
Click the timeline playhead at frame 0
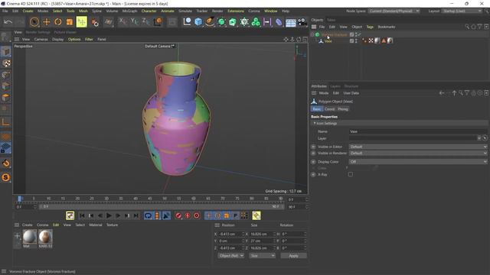tap(19, 199)
